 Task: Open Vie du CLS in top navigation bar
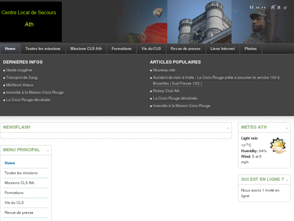(151, 49)
